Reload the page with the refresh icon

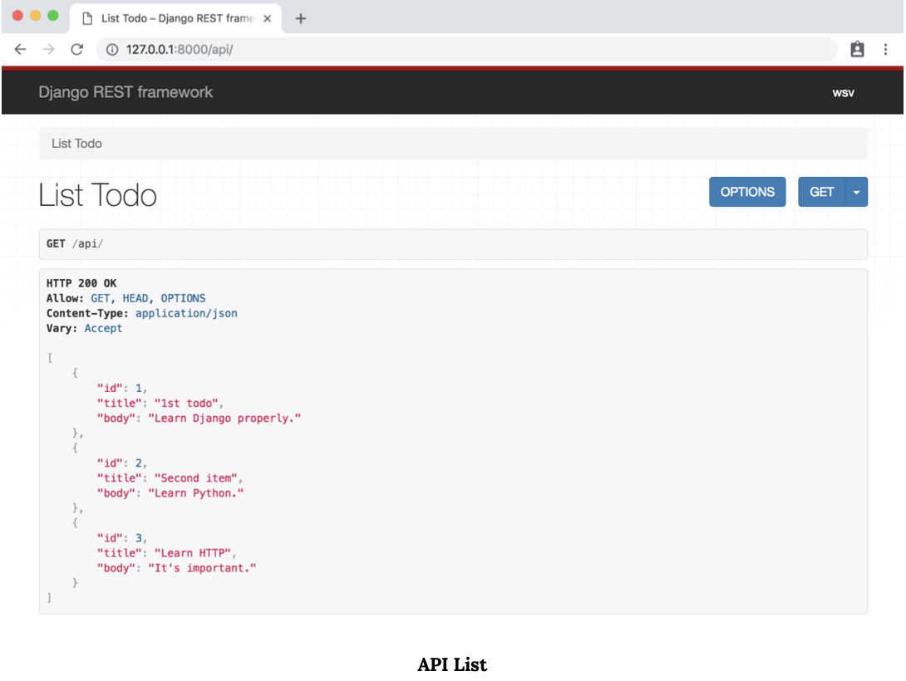(76, 50)
